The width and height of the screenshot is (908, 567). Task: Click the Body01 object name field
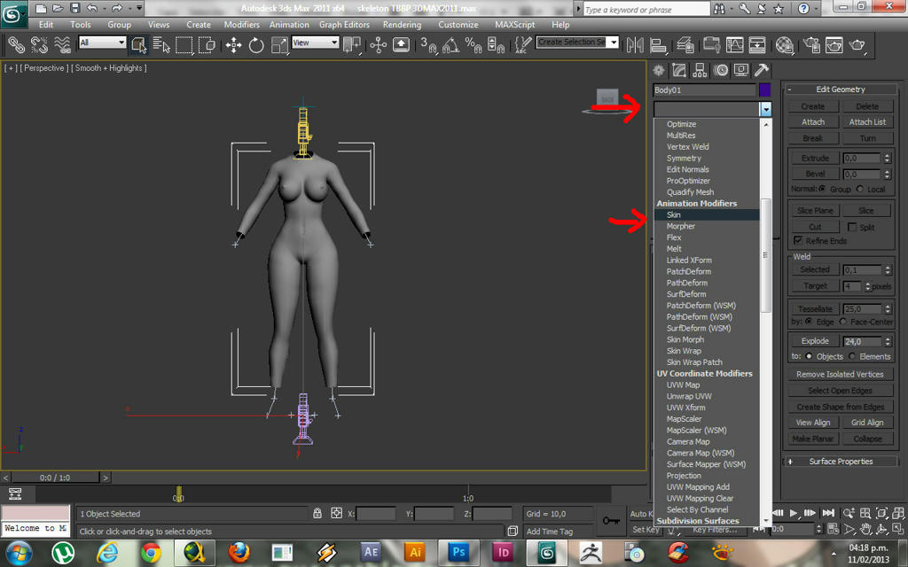pos(704,89)
